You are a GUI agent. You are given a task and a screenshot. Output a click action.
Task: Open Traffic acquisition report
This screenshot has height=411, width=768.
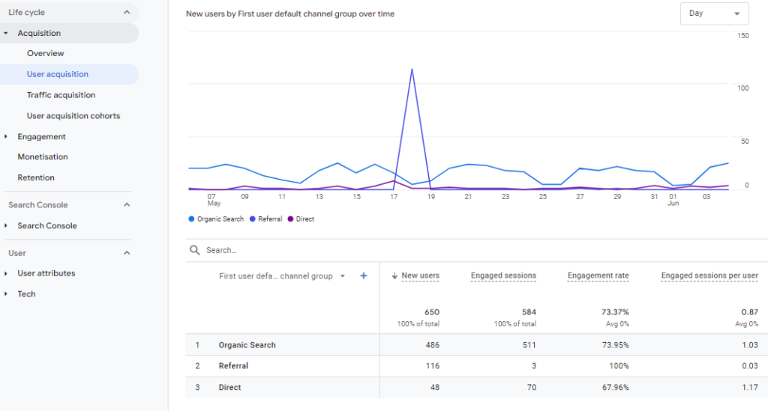tap(61, 95)
